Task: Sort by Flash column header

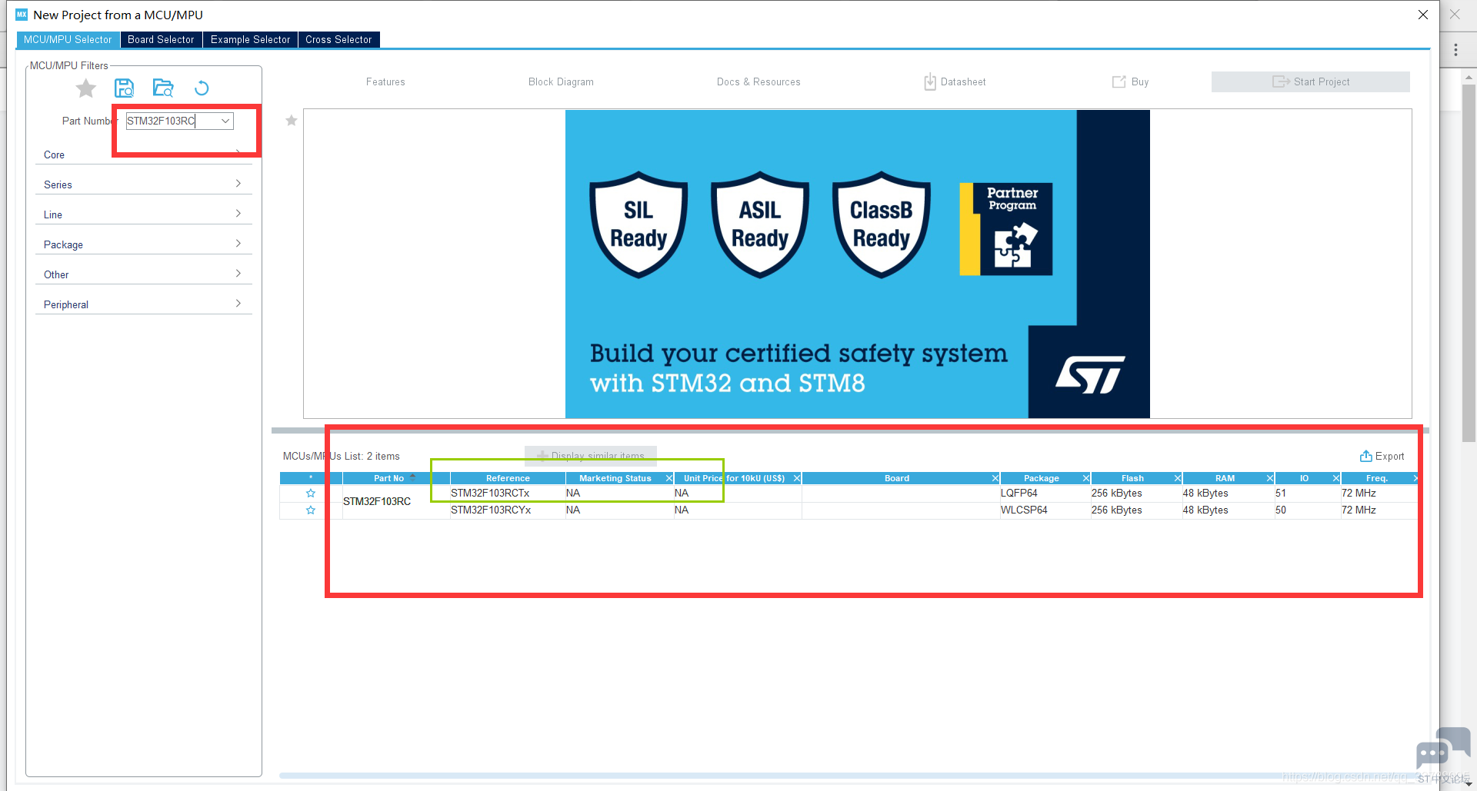Action: tap(1132, 478)
